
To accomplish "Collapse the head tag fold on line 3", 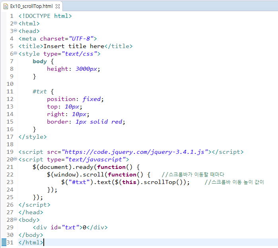I will click(16, 31).
